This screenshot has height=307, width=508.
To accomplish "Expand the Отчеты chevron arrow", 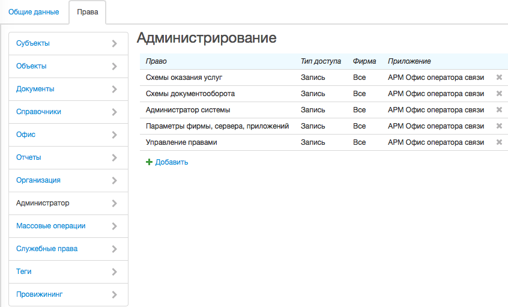I will [x=114, y=157].
